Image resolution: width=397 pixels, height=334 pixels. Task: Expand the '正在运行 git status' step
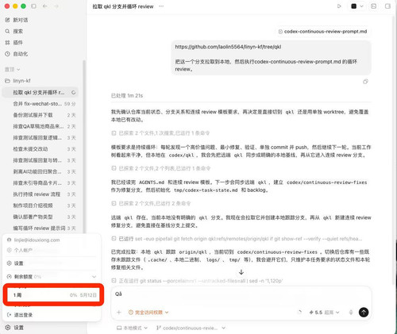click(197, 281)
